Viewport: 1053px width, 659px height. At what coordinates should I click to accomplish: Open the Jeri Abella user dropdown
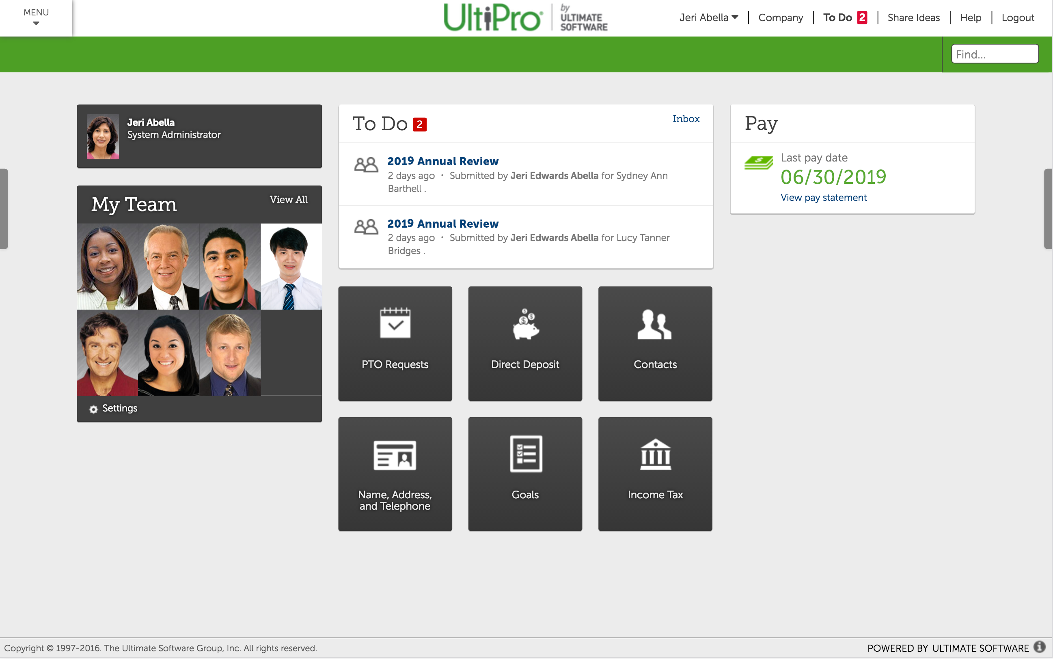pos(708,17)
